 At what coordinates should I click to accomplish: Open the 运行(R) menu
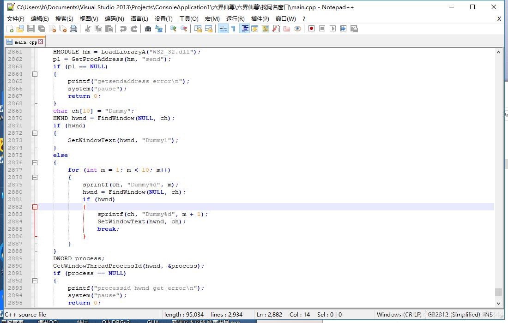[x=236, y=19]
